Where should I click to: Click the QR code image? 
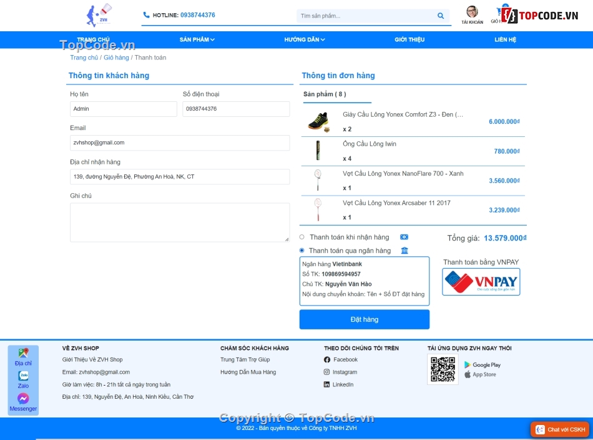click(443, 369)
